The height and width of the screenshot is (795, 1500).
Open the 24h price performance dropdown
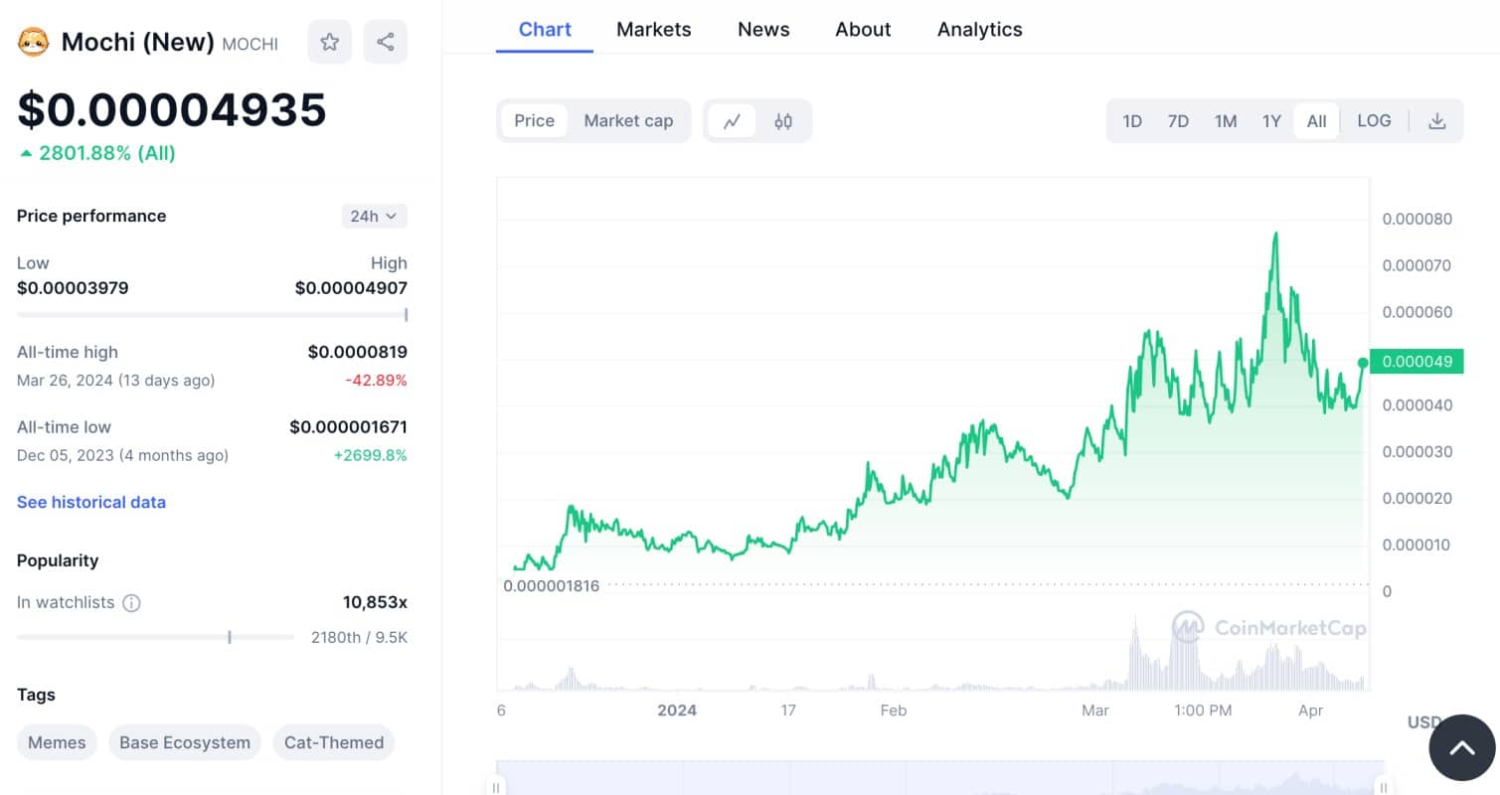(374, 216)
